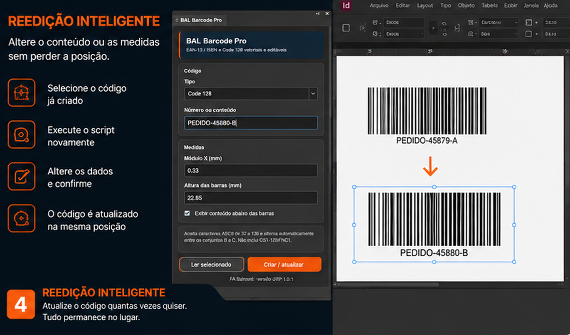This screenshot has width=570, height=335.
Task: Open the Editar menu
Action: (x=403, y=5)
